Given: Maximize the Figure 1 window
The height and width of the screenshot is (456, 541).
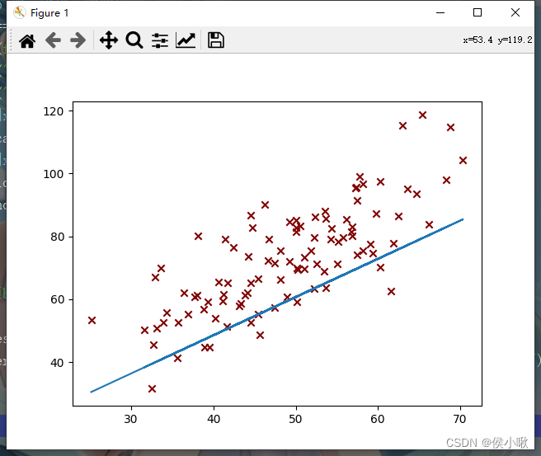Looking at the screenshot, I should pyautogui.click(x=477, y=12).
